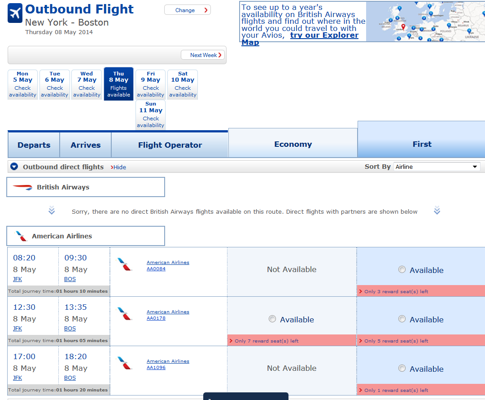
Task: Click the airplane icon beside Outbound Flight
Action: (15, 13)
